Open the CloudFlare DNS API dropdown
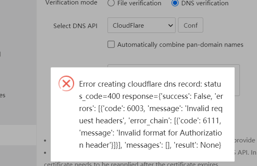The height and width of the screenshot is (166, 257). click(141, 26)
